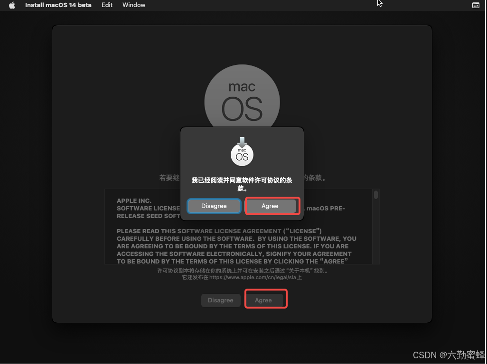Click the license text scrollbar thumb
The image size is (487, 364).
[376, 195]
